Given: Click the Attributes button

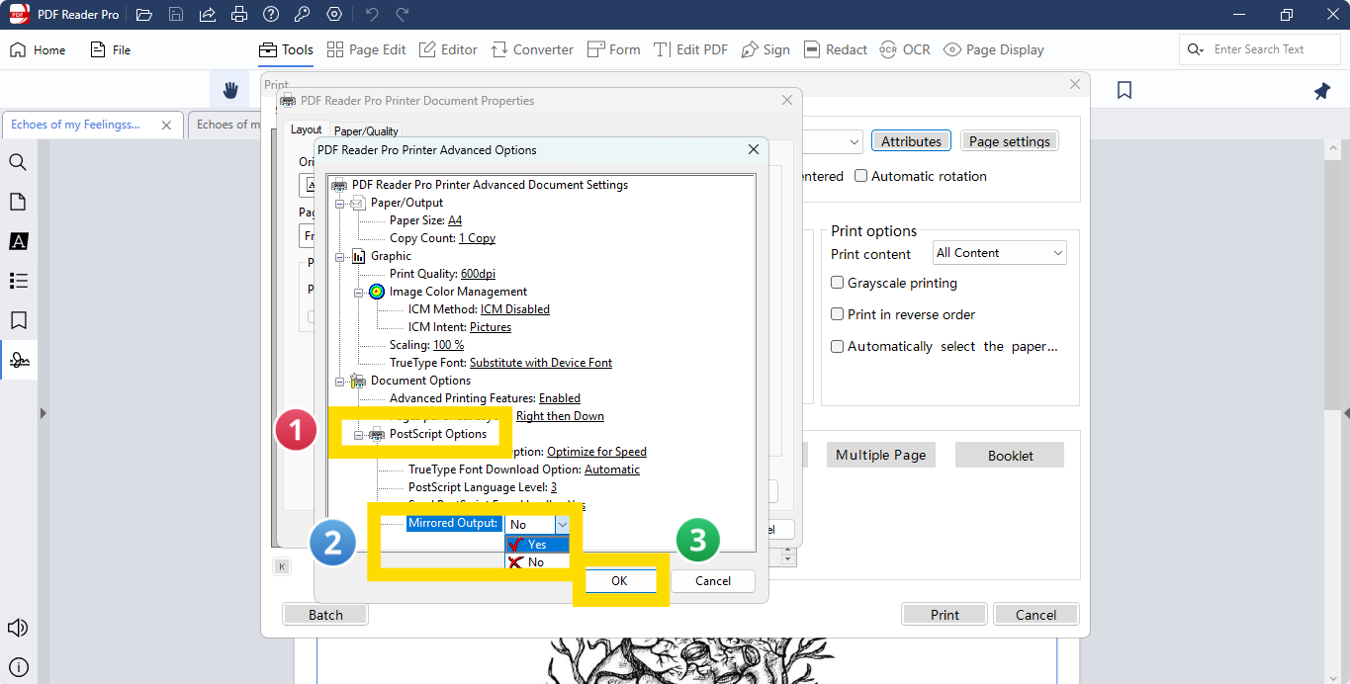Looking at the screenshot, I should pyautogui.click(x=911, y=141).
